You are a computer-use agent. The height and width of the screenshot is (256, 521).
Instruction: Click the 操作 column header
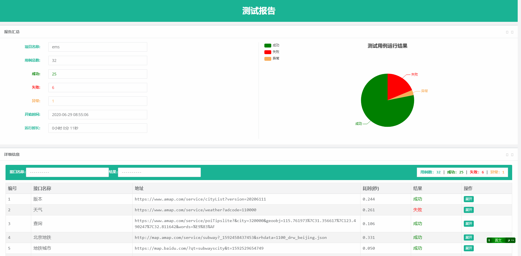487,188
